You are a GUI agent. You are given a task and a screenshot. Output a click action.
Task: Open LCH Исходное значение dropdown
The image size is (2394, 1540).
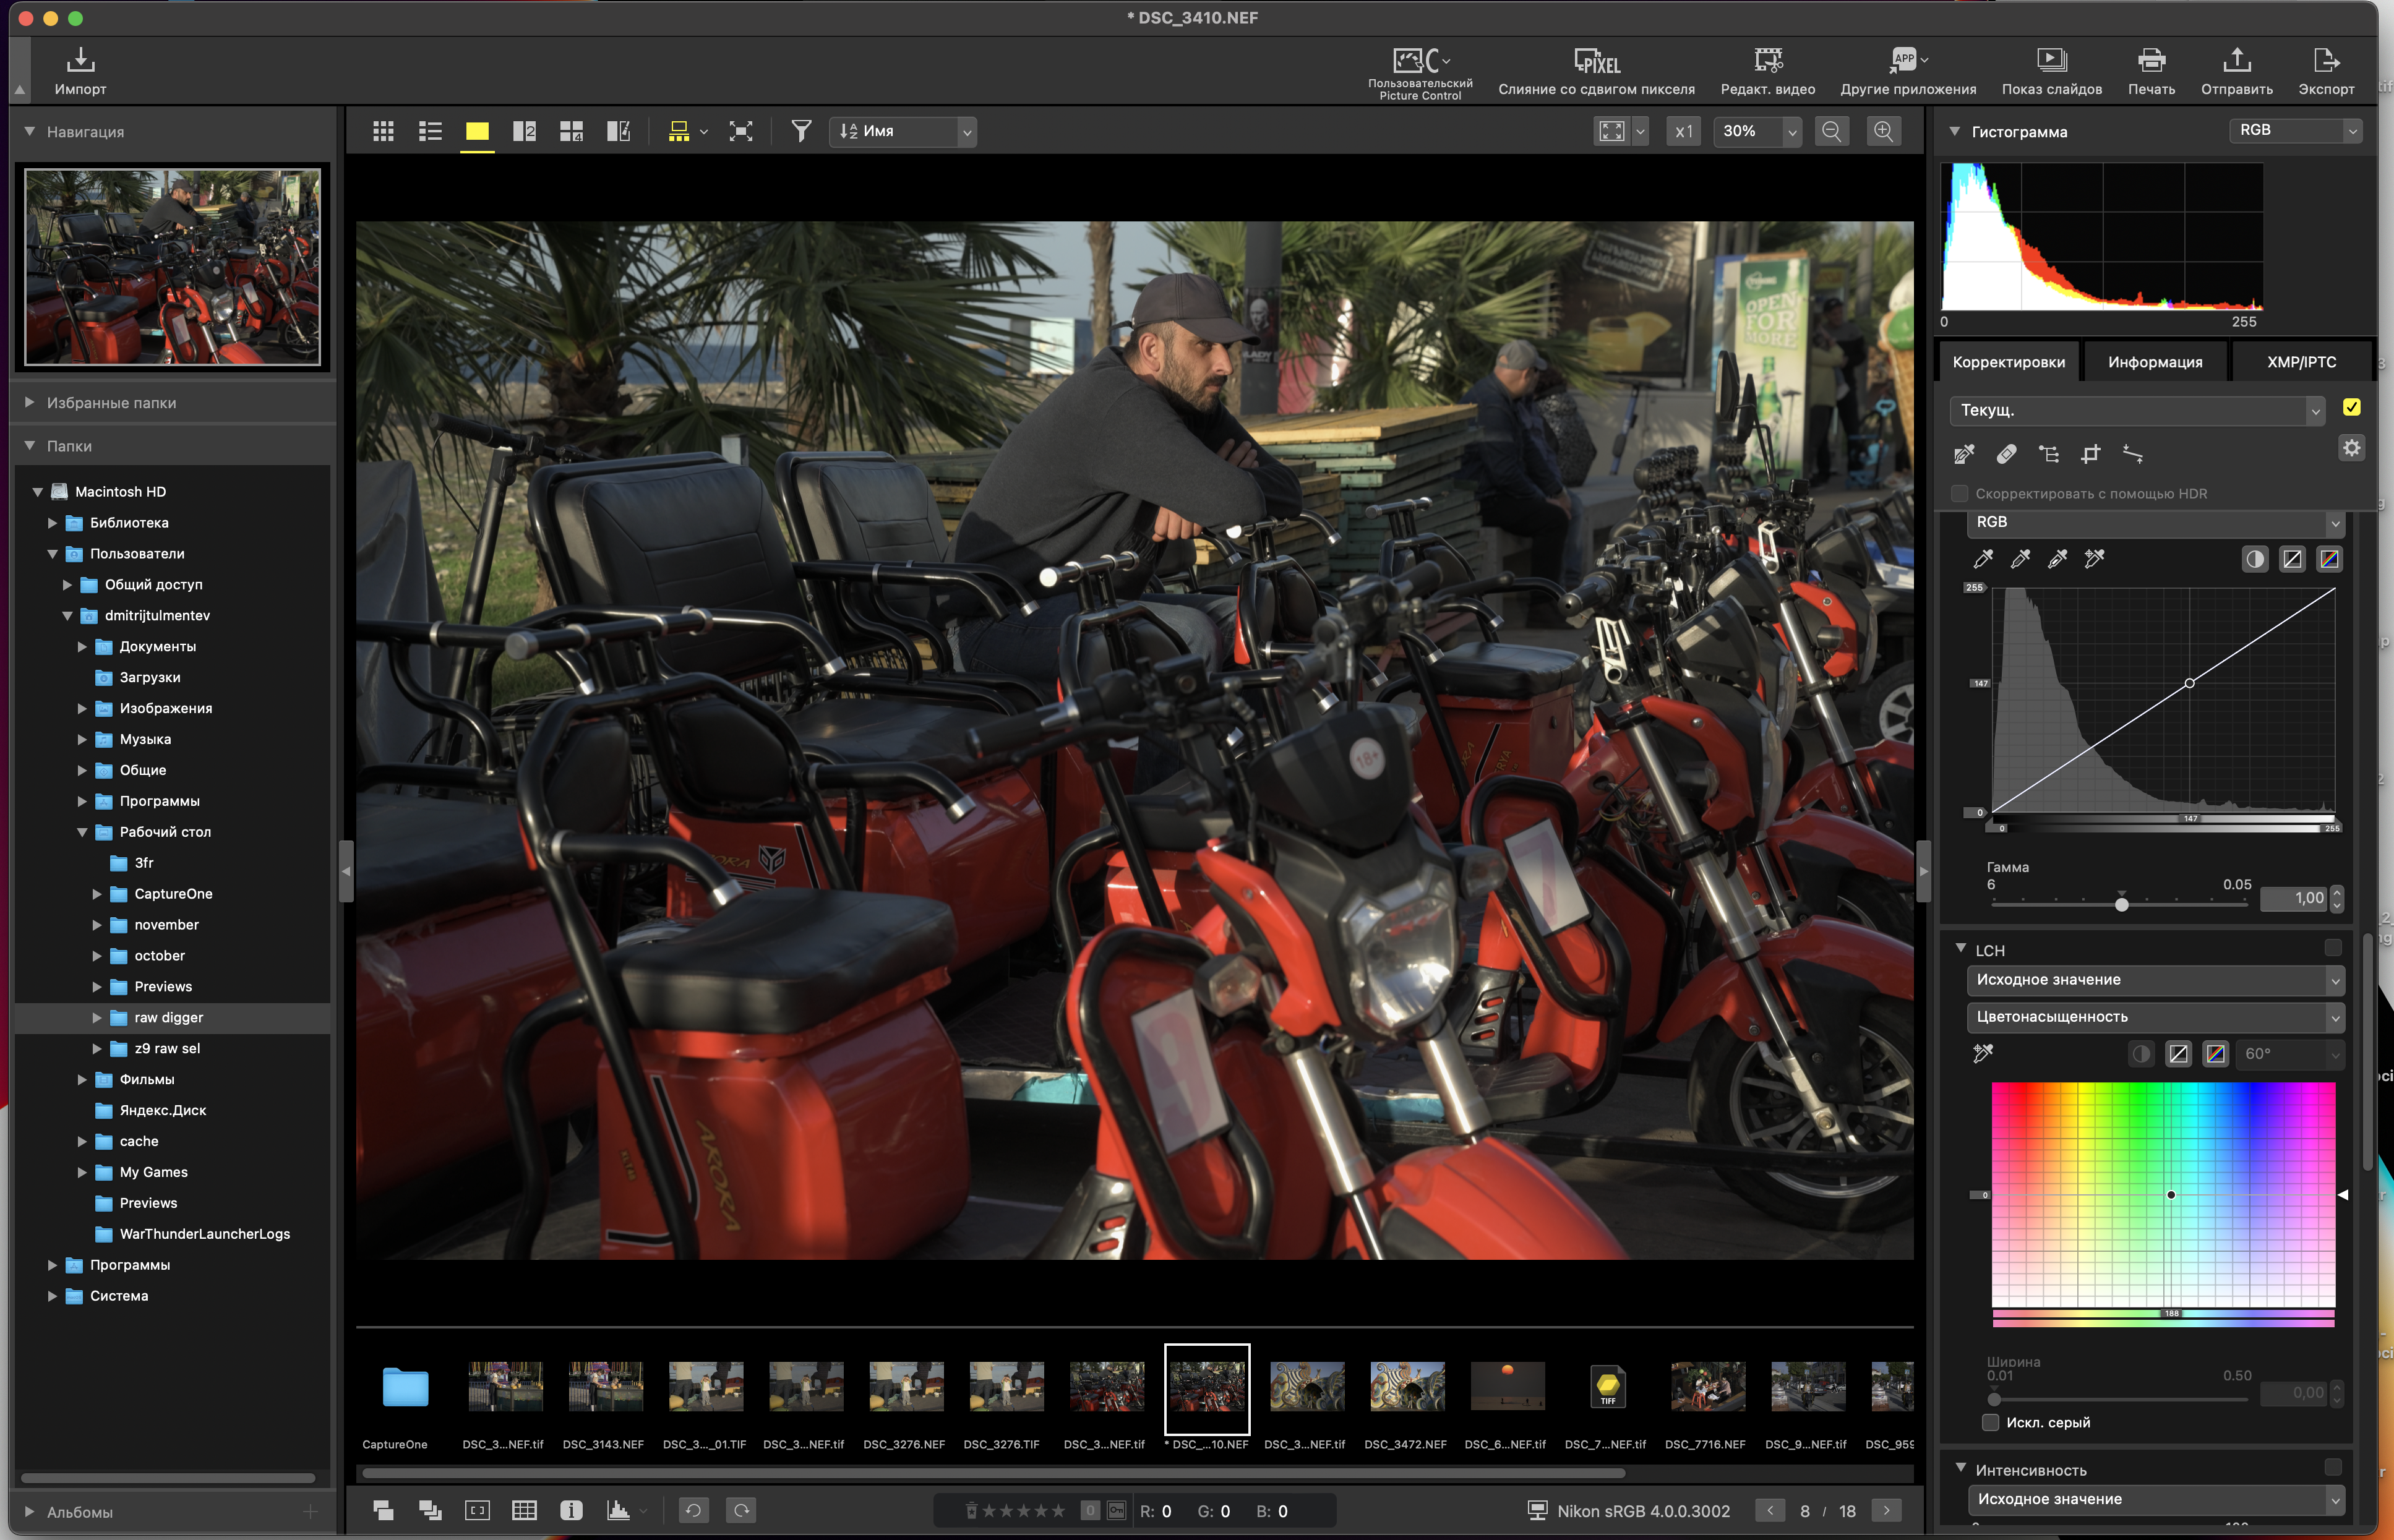(2155, 980)
